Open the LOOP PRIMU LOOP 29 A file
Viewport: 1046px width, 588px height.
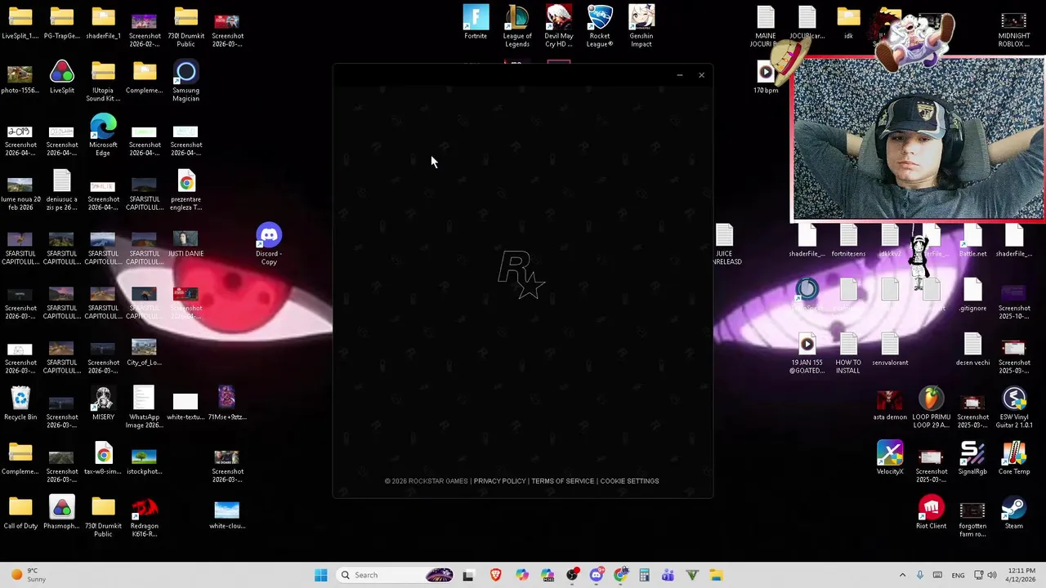(932, 408)
